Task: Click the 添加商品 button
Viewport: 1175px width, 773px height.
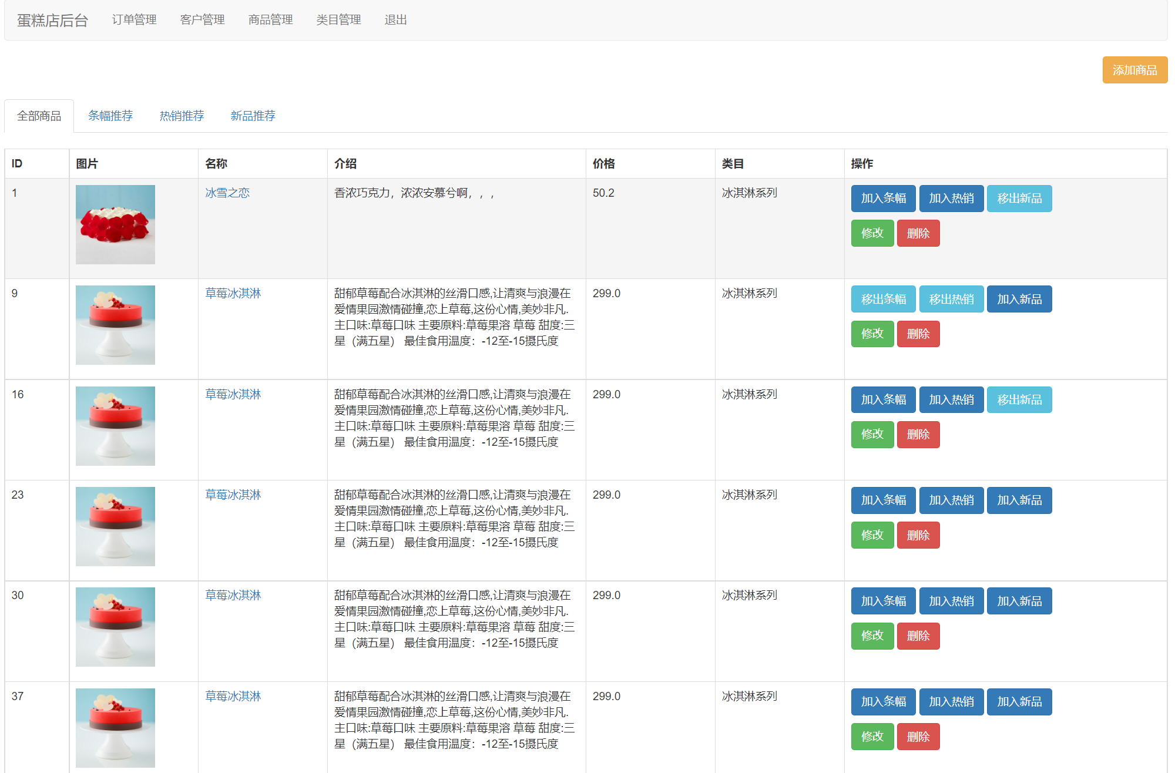Action: (x=1134, y=70)
